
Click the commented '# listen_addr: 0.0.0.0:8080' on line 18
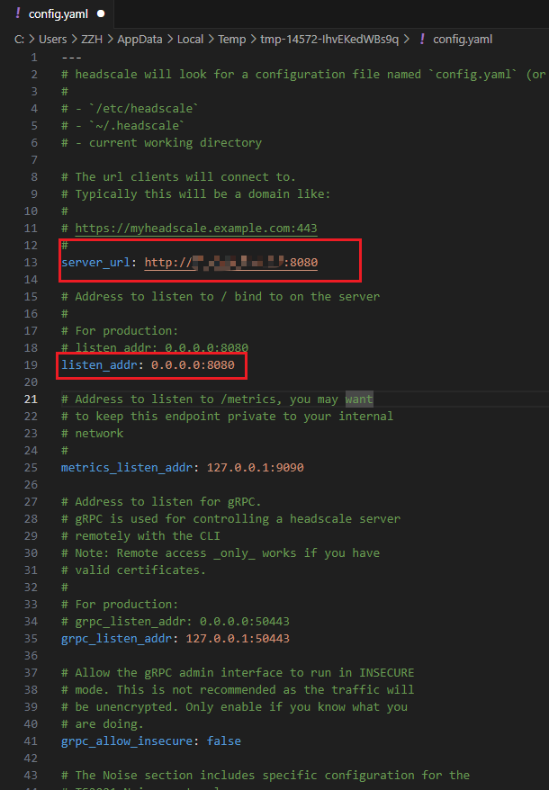pyautogui.click(x=155, y=347)
